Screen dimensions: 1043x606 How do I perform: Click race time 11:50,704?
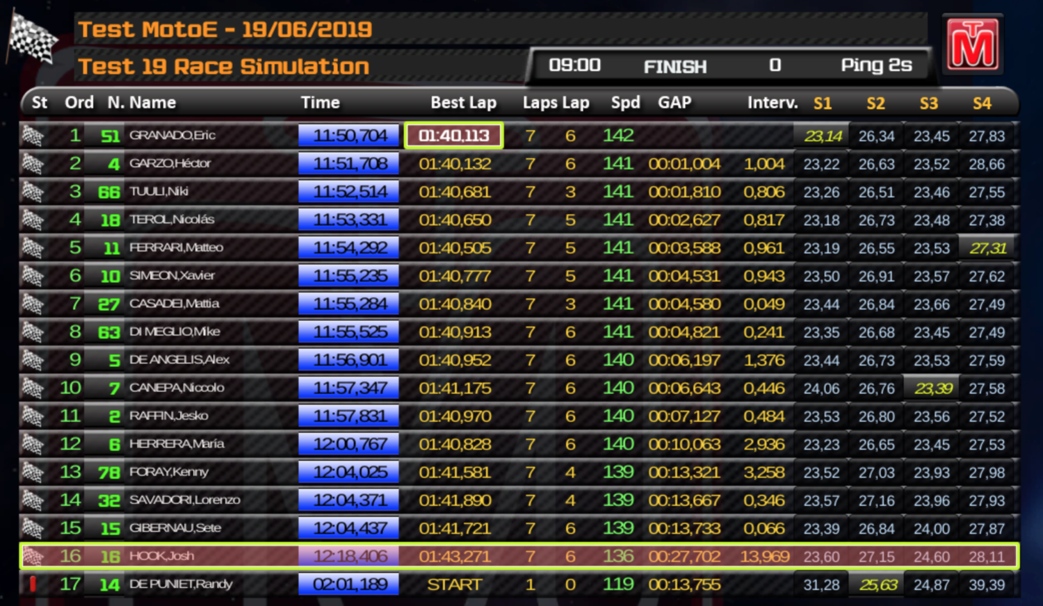(349, 136)
